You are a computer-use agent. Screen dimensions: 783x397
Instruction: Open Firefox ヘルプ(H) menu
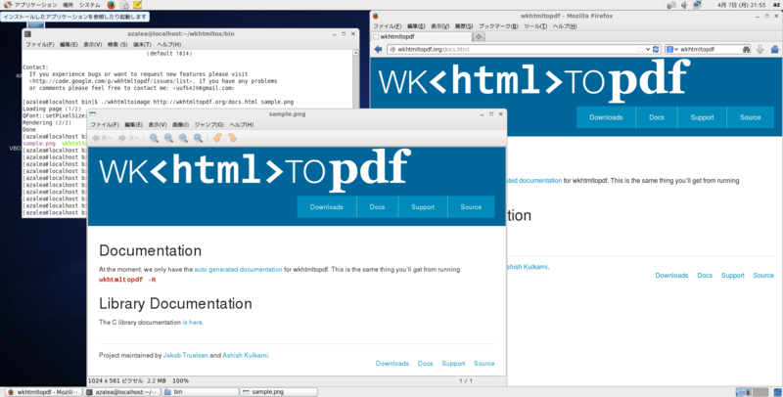[565, 26]
